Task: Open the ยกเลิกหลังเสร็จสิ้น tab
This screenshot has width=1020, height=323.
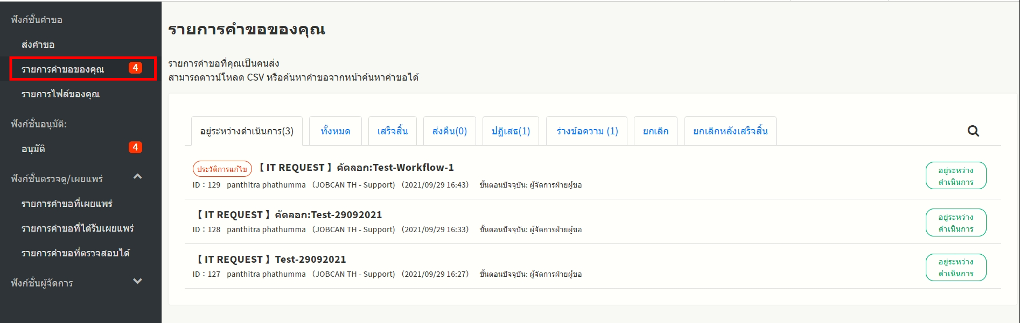Action: 730,131
